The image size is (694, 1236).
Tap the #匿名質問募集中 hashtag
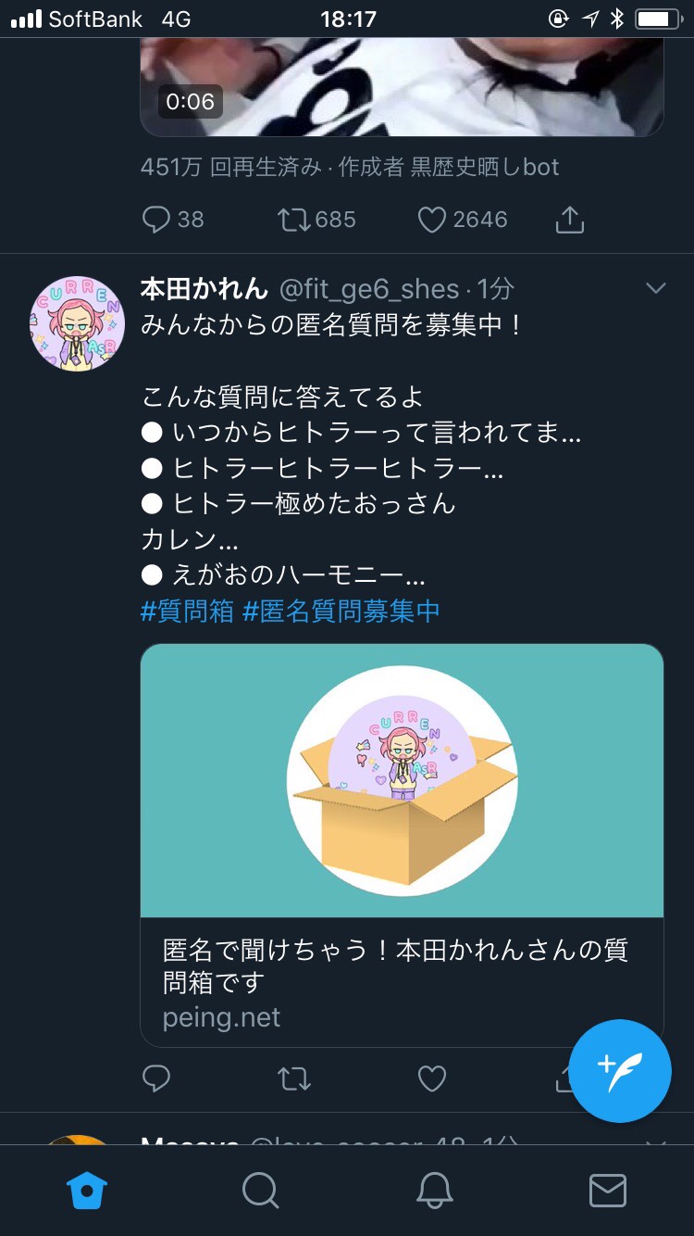(341, 612)
